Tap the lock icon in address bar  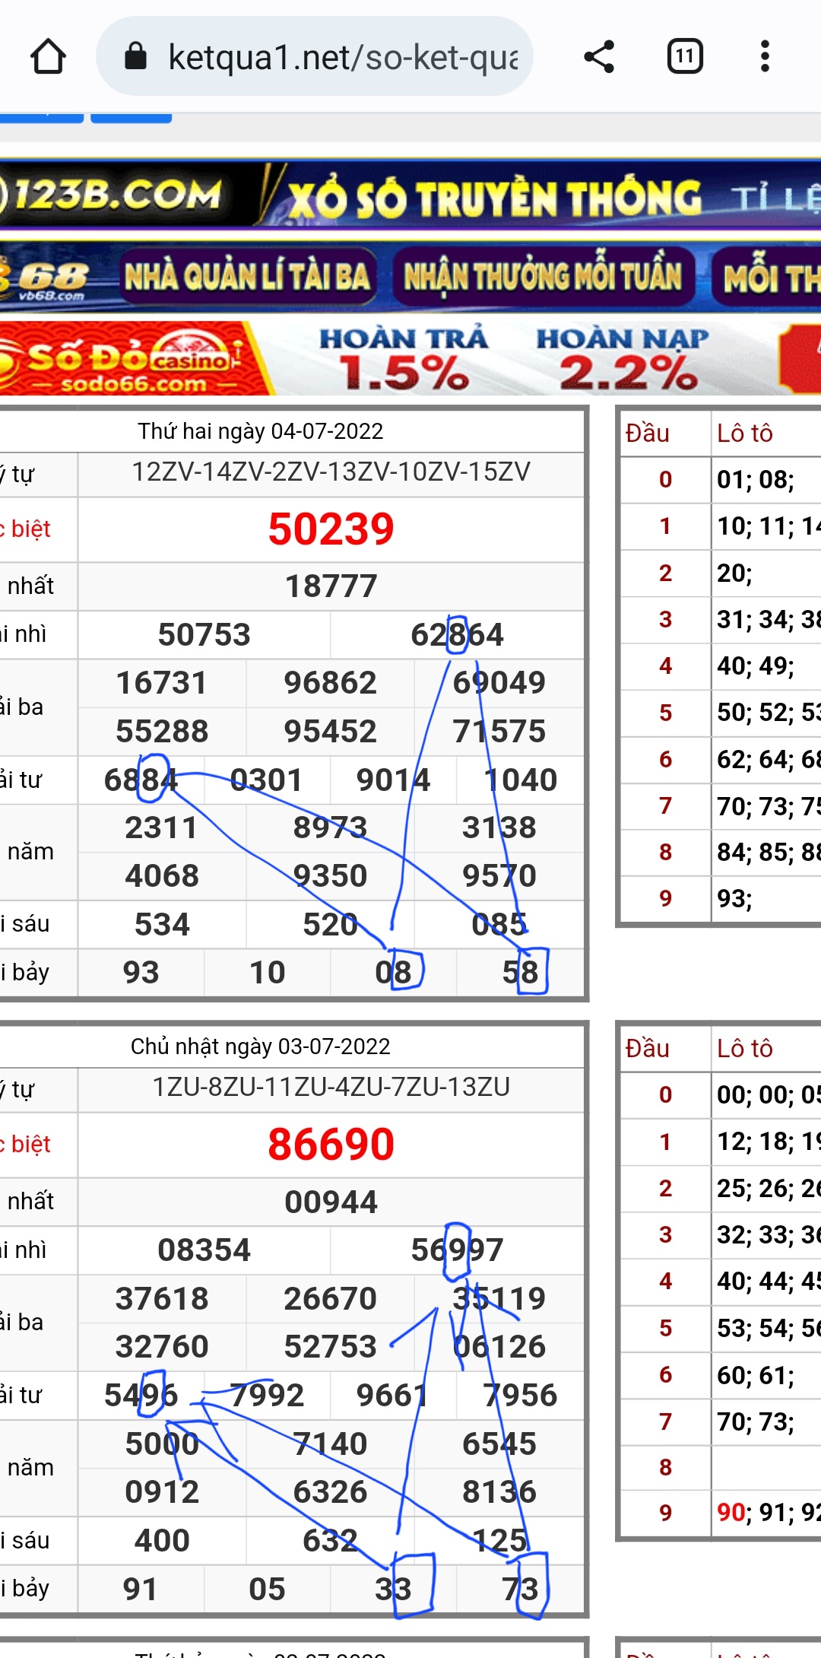click(x=135, y=56)
